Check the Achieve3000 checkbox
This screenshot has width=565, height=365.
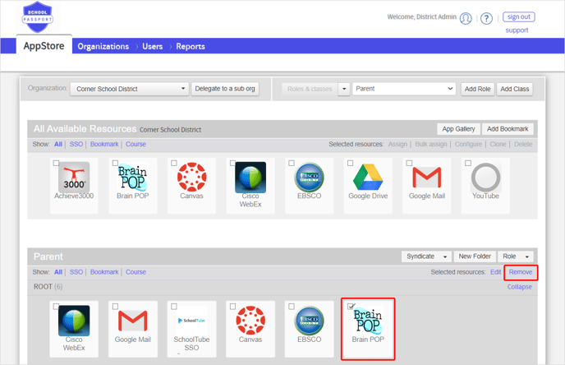(x=56, y=163)
